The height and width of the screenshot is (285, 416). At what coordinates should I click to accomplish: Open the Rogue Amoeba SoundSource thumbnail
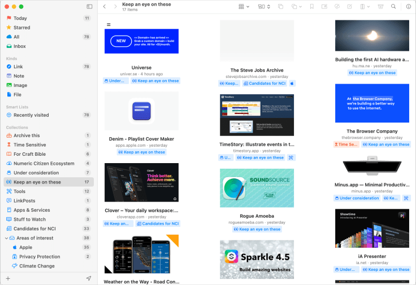[x=257, y=188]
